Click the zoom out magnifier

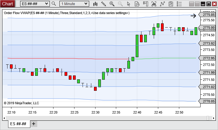point(120,4)
